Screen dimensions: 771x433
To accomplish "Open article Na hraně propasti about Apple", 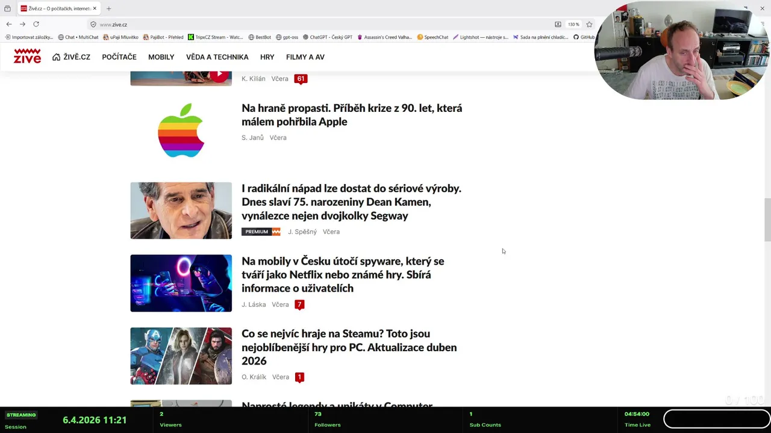I will tap(352, 115).
